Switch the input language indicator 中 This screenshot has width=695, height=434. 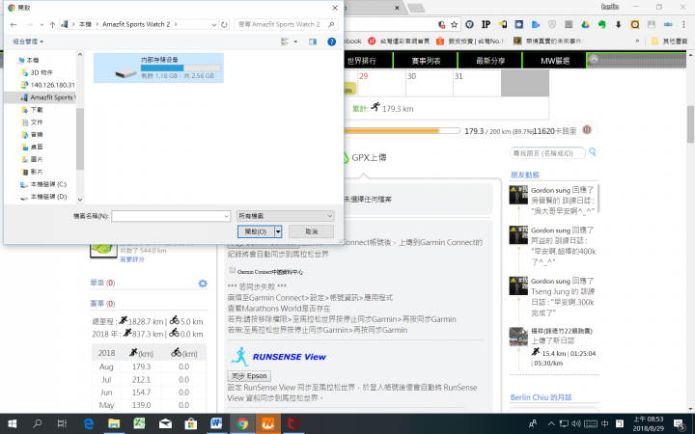pos(604,423)
